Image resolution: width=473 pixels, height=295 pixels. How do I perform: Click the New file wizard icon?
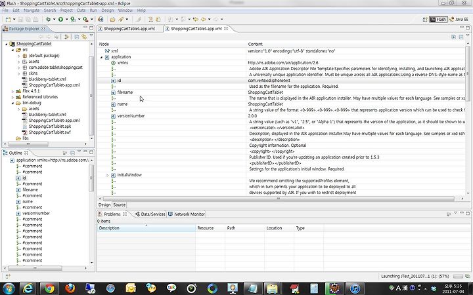click(x=8, y=20)
